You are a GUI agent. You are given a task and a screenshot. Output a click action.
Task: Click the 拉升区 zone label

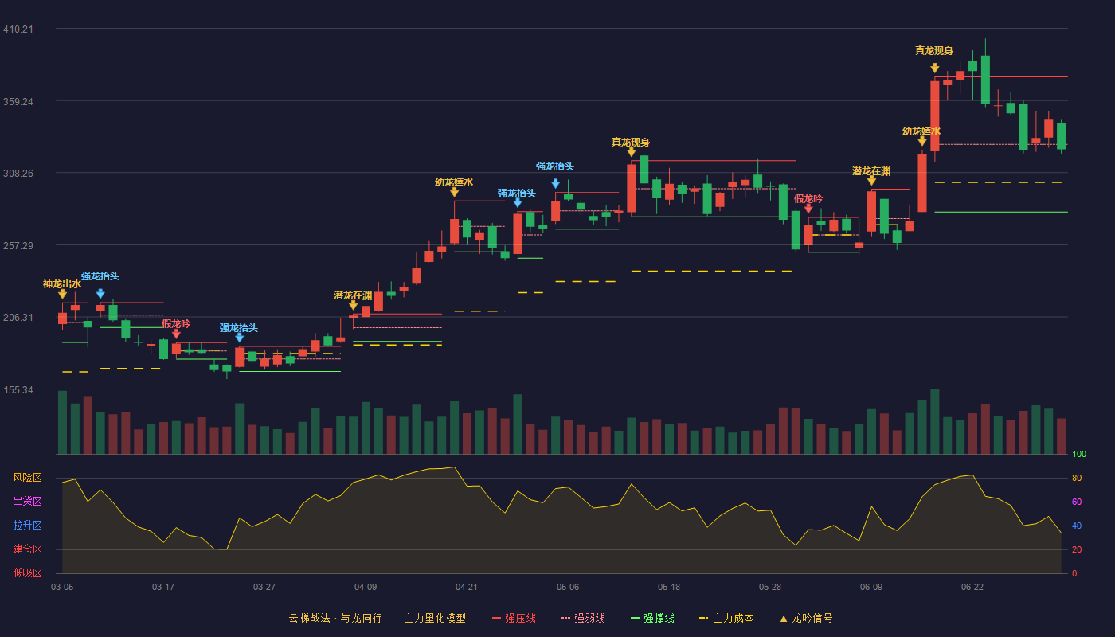click(27, 526)
